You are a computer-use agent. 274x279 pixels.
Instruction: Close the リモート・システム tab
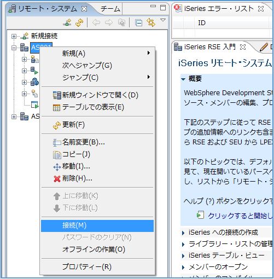84,9
